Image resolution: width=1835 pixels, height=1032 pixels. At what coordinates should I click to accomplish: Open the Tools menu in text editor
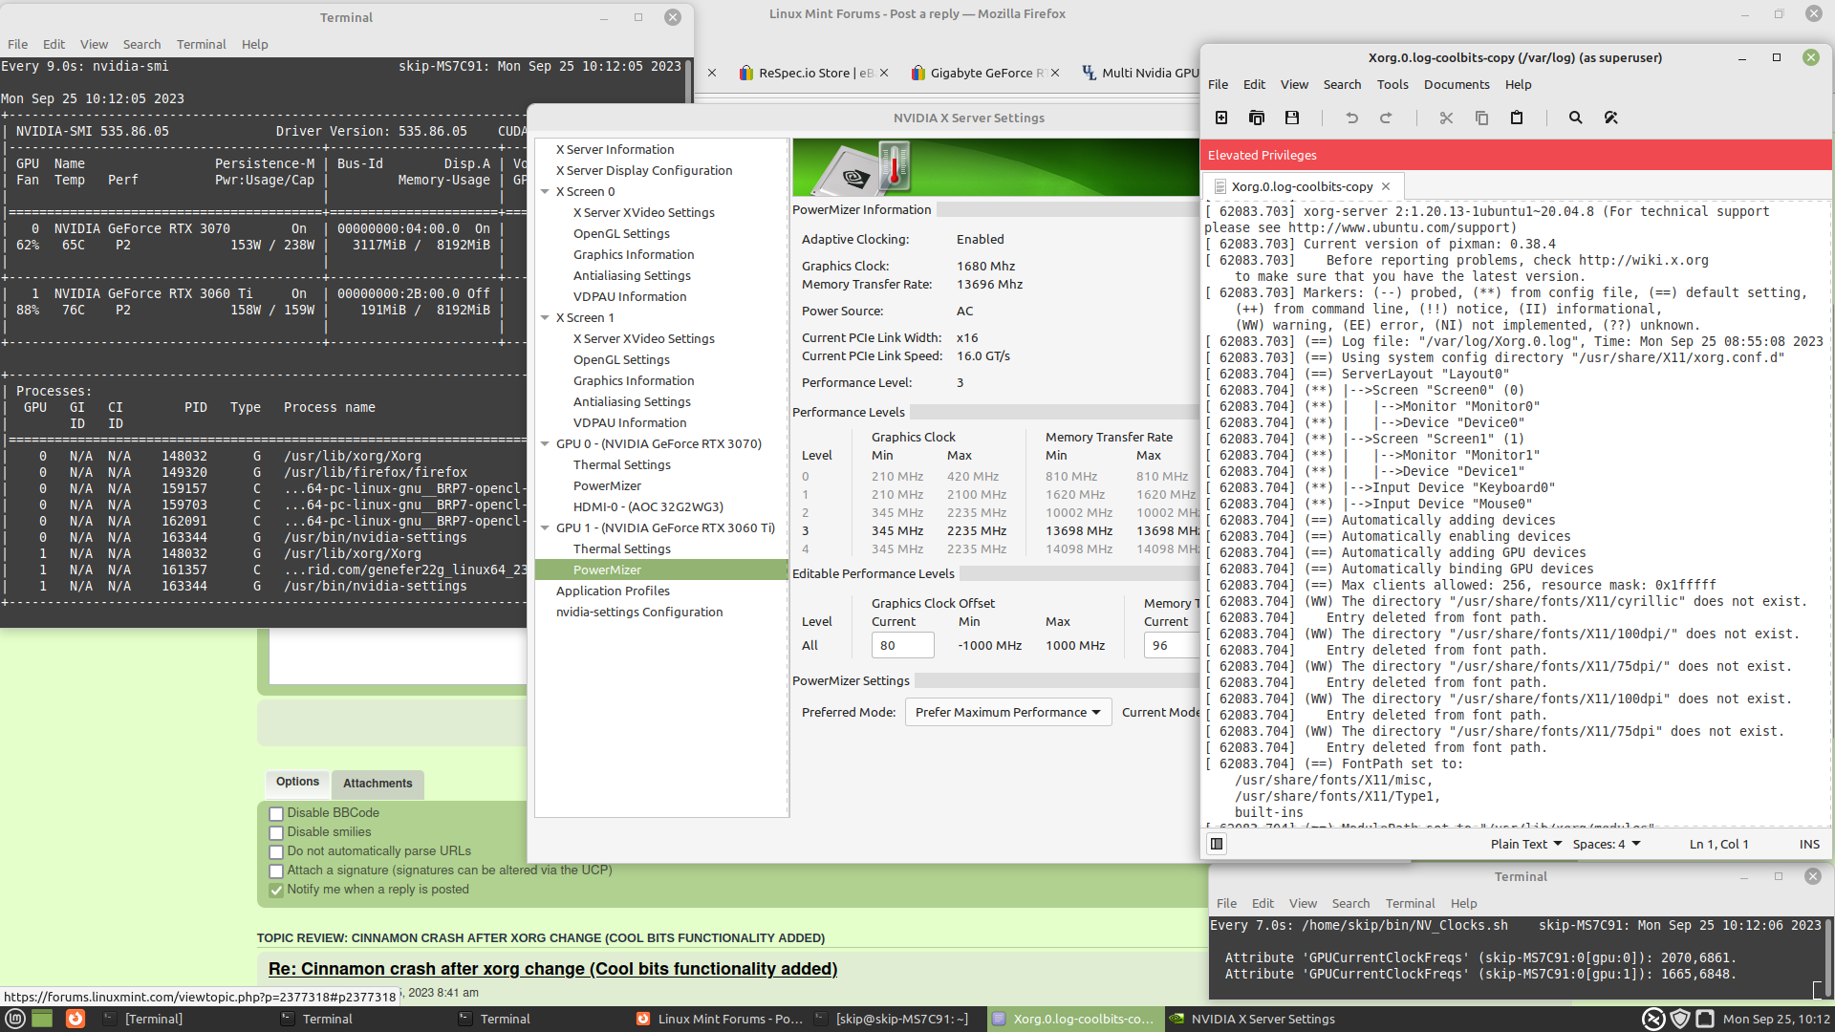tap(1392, 84)
